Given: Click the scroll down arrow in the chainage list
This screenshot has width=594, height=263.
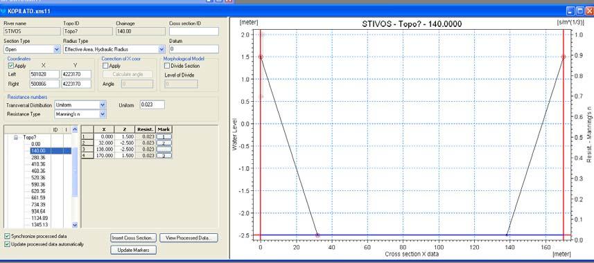Looking at the screenshot, I should point(75,224).
